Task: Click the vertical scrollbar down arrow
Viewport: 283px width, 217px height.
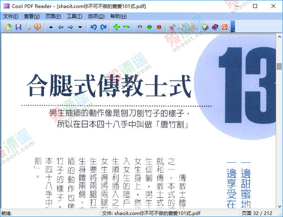Action: click(x=279, y=206)
